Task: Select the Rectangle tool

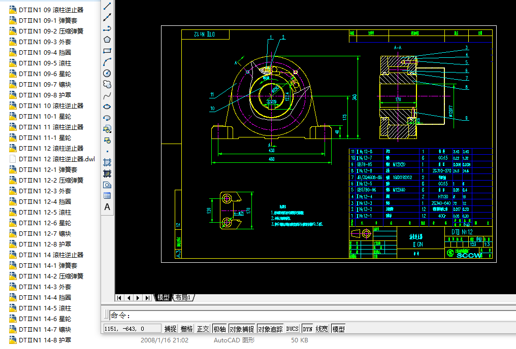Action: pos(107,51)
